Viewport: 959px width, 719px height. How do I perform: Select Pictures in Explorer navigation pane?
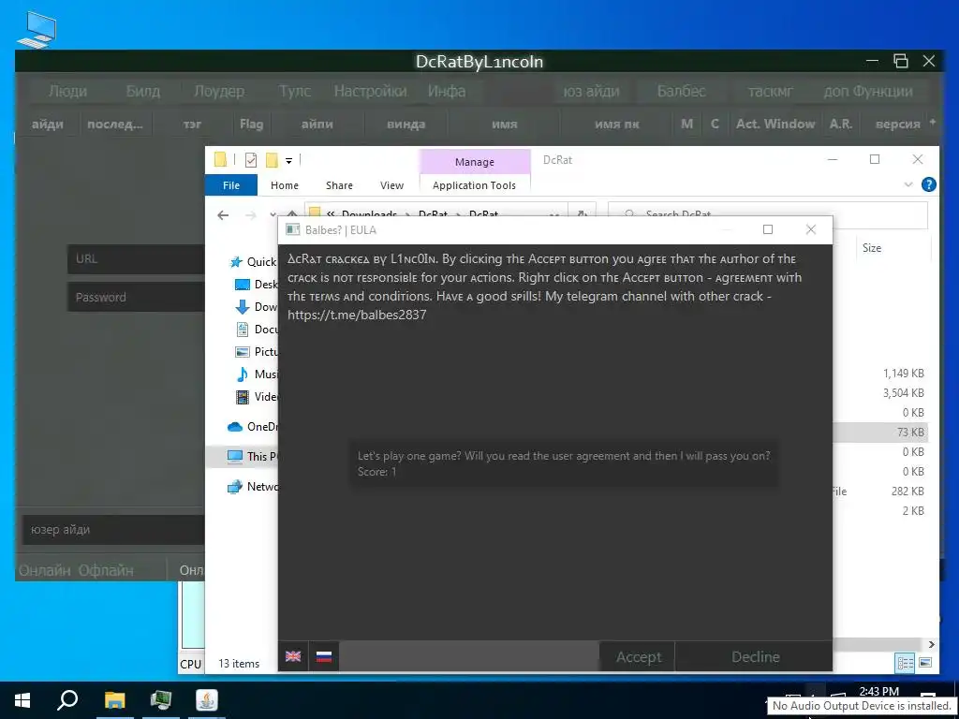(x=257, y=352)
